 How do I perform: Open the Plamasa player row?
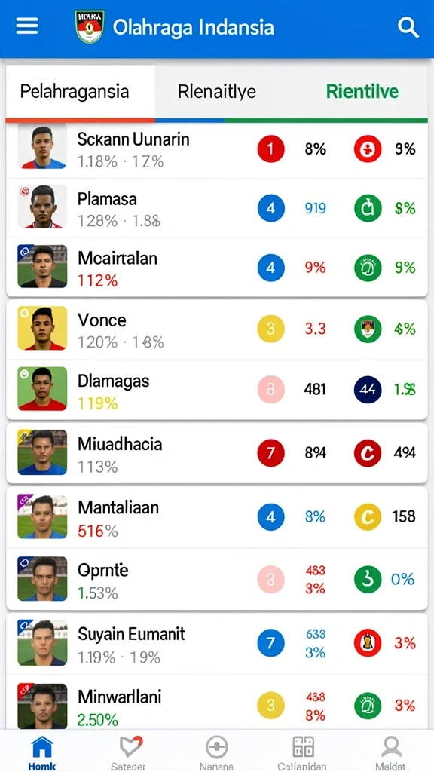coord(216,208)
